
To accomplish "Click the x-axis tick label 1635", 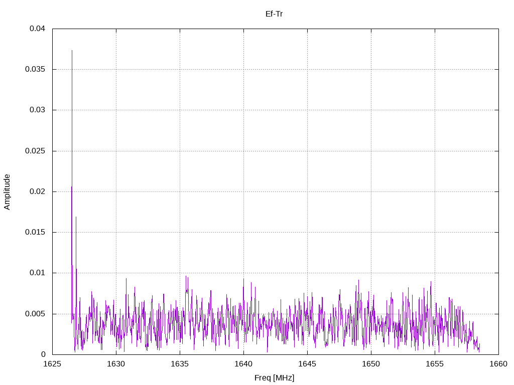I will 180,364.
